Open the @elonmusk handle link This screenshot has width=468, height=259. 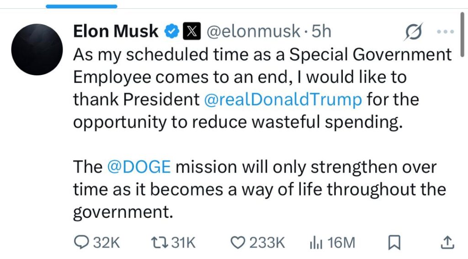pyautogui.click(x=254, y=32)
